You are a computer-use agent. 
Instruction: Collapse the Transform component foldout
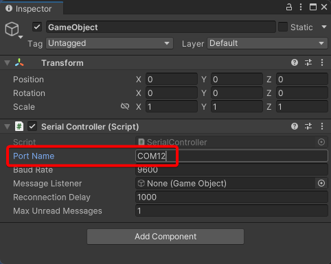[x=8, y=63]
